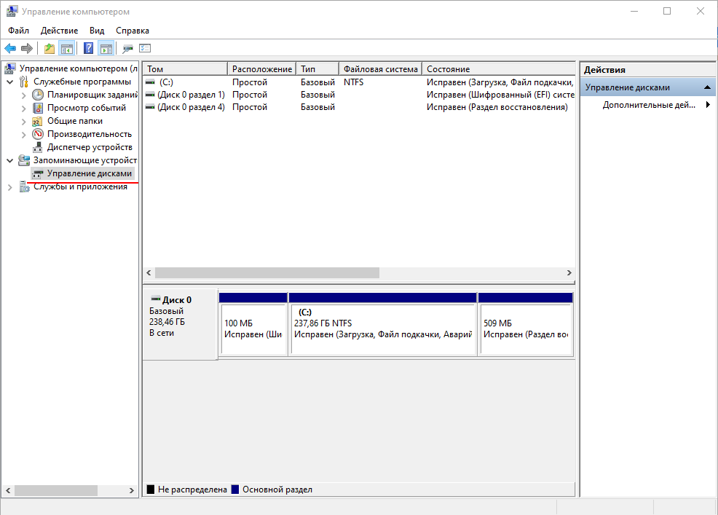The height and width of the screenshot is (515, 718).
Task: Click the Up one level folder icon
Action: point(49,48)
